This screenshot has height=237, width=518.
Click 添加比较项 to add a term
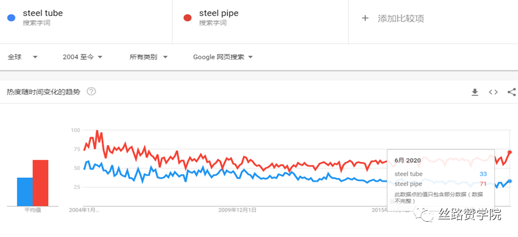click(x=401, y=18)
